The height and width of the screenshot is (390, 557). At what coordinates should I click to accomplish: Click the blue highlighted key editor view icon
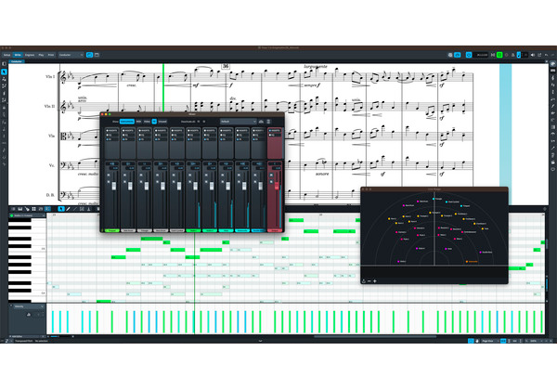(47, 209)
